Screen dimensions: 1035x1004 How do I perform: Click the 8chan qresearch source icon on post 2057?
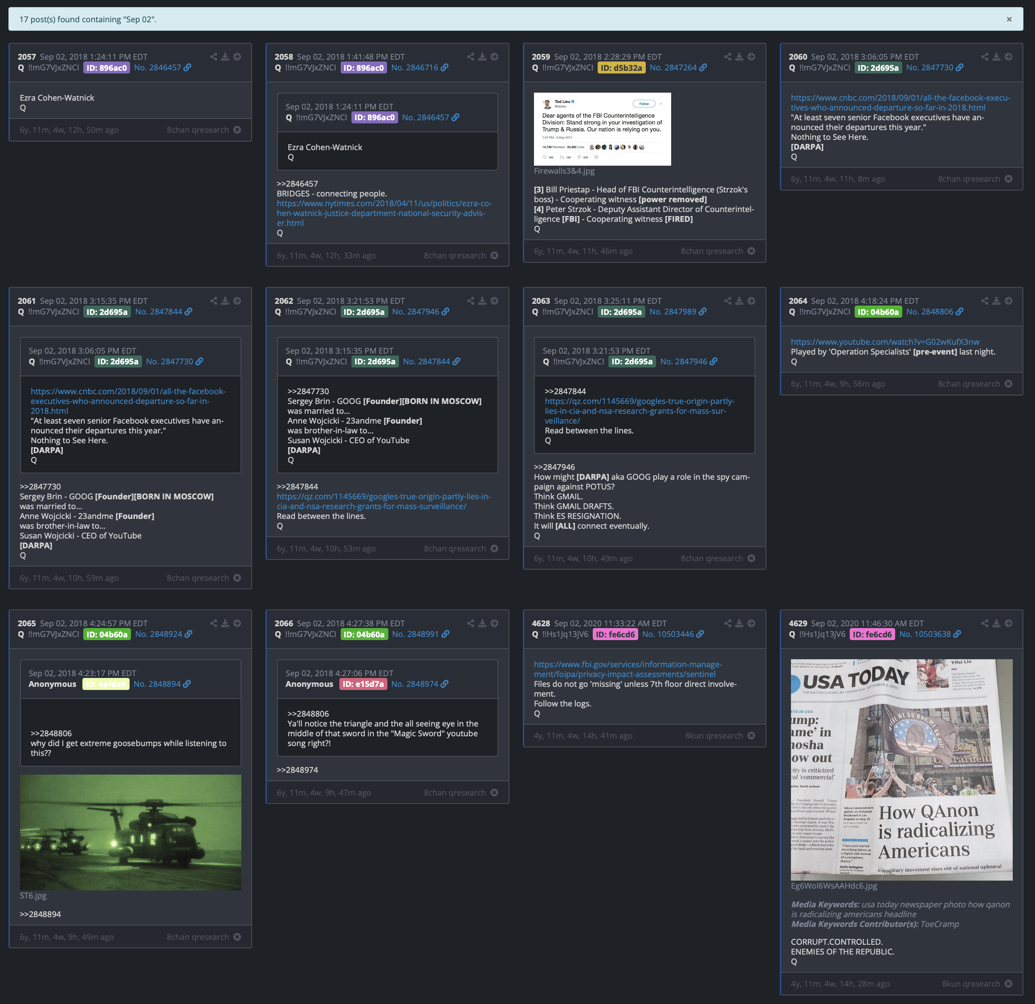point(237,130)
